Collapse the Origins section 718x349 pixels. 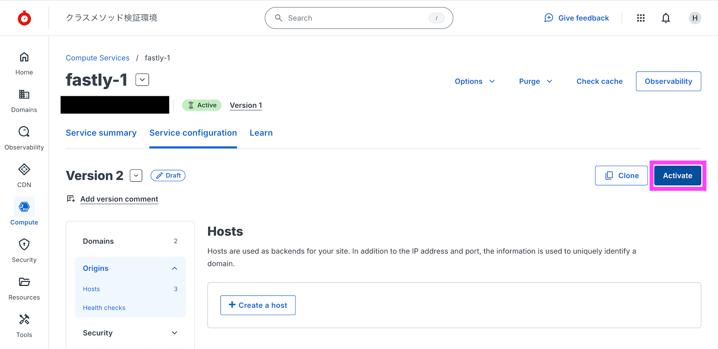(174, 269)
